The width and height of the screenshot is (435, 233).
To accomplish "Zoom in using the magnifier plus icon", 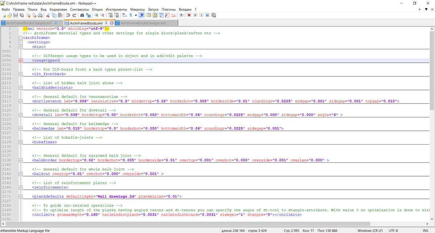I will (96, 15).
